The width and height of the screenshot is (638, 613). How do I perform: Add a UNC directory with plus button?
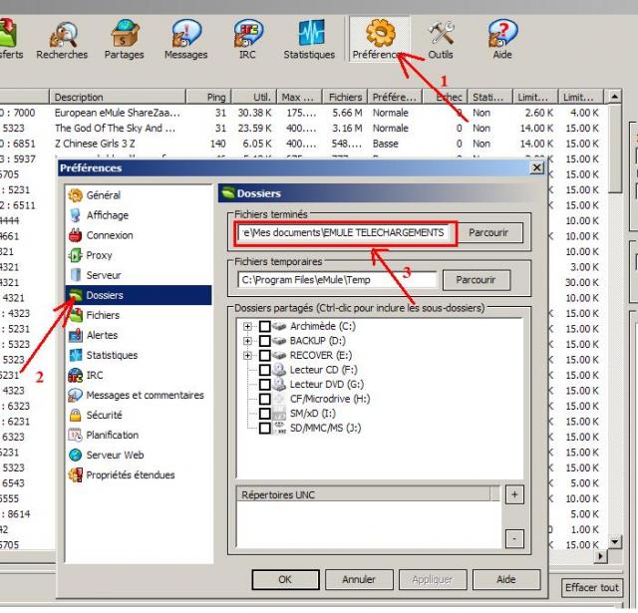pyautogui.click(x=514, y=494)
